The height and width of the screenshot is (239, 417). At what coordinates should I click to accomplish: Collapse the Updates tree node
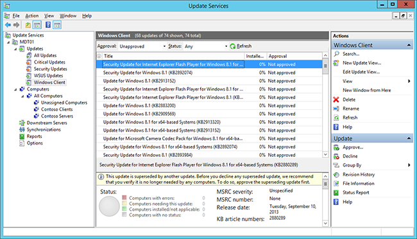pos(15,49)
